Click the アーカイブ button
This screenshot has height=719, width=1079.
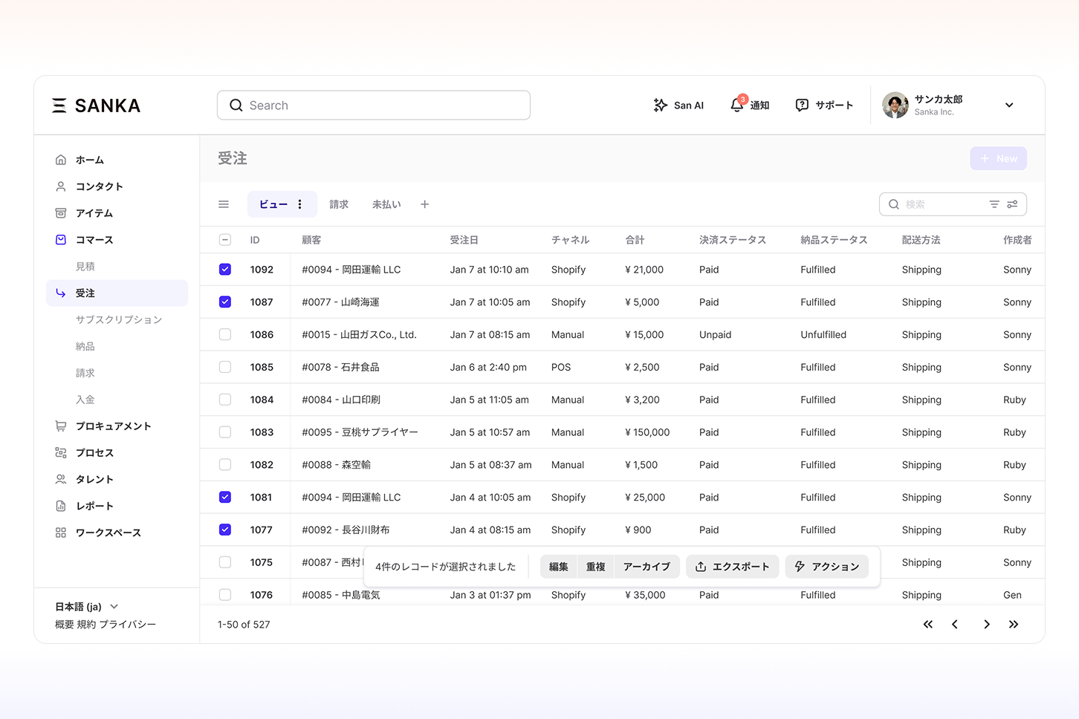[x=647, y=567]
